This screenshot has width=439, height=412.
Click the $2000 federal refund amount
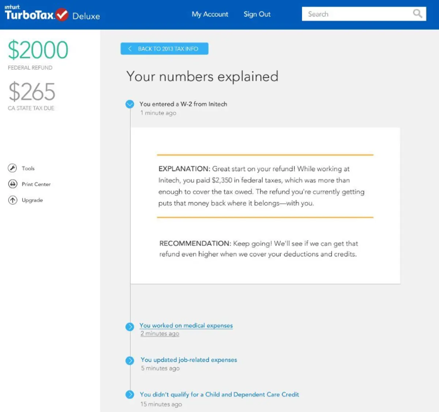[x=38, y=50]
